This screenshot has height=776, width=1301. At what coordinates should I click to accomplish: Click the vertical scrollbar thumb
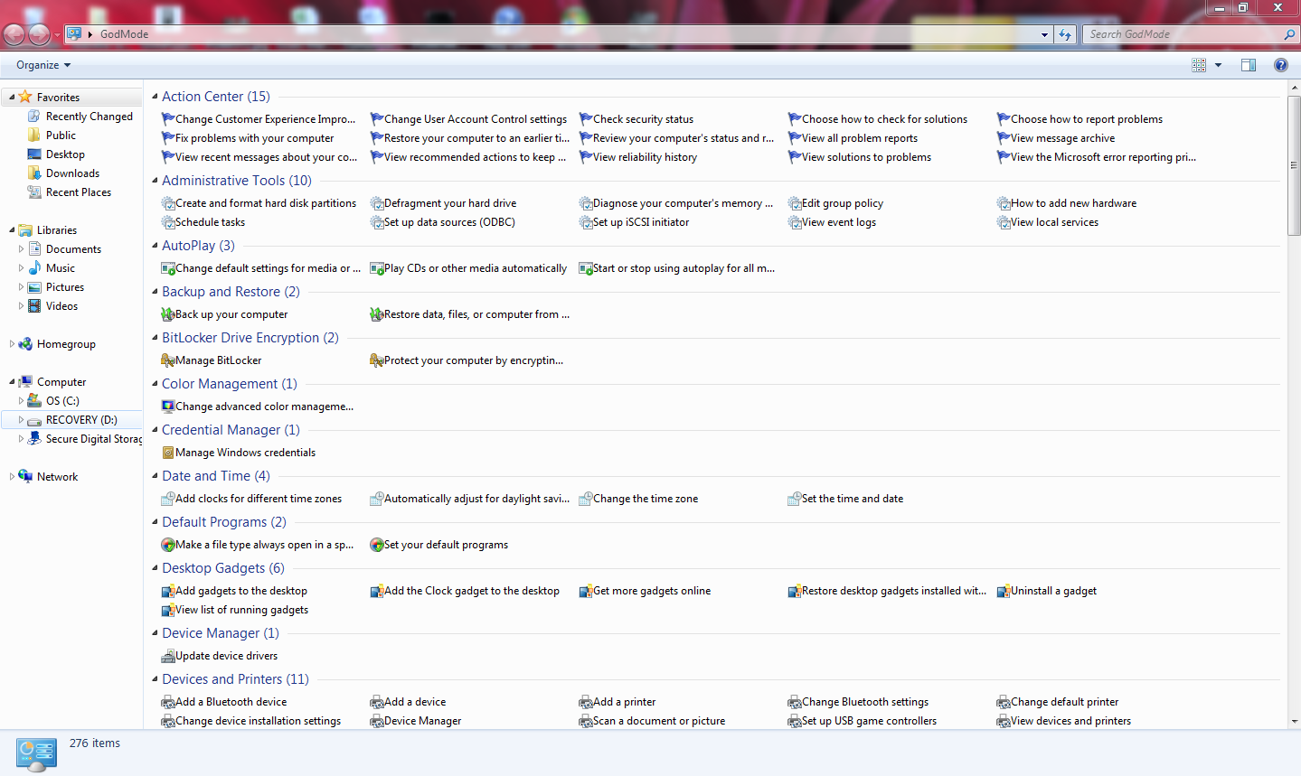pos(1294,165)
